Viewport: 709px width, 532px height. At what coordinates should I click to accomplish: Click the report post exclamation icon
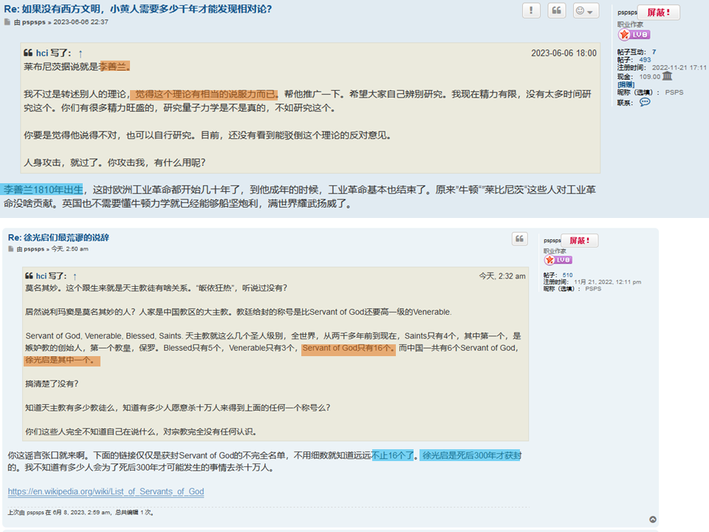pyautogui.click(x=531, y=10)
